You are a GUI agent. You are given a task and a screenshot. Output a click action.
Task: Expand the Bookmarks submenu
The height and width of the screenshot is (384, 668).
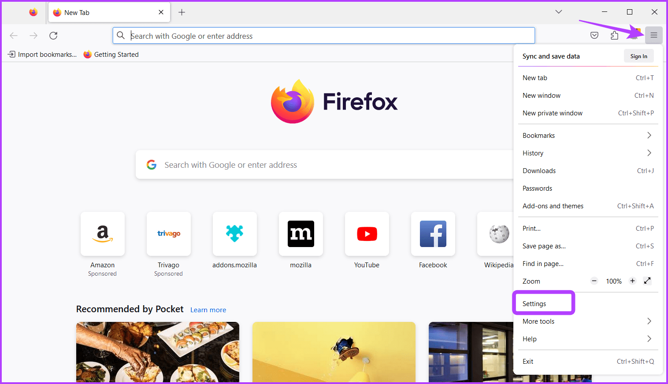[x=588, y=136]
